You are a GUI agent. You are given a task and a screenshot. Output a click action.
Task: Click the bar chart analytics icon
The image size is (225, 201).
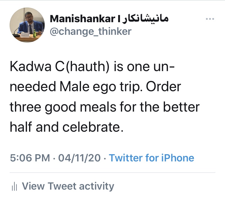(13, 187)
